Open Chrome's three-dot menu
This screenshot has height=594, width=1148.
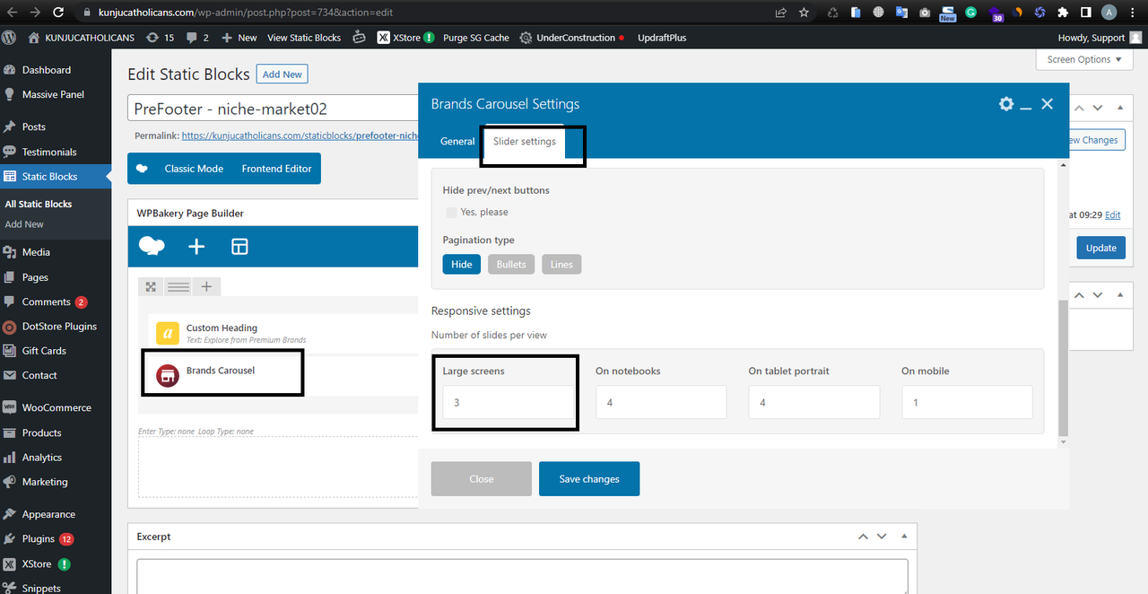[1133, 13]
